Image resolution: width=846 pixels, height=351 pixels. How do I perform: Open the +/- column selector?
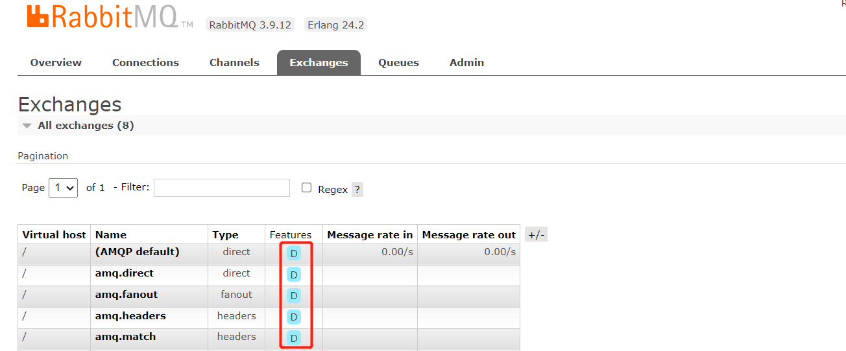tap(536, 235)
